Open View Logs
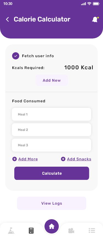Screen dimensions: 103x239 (52, 203)
